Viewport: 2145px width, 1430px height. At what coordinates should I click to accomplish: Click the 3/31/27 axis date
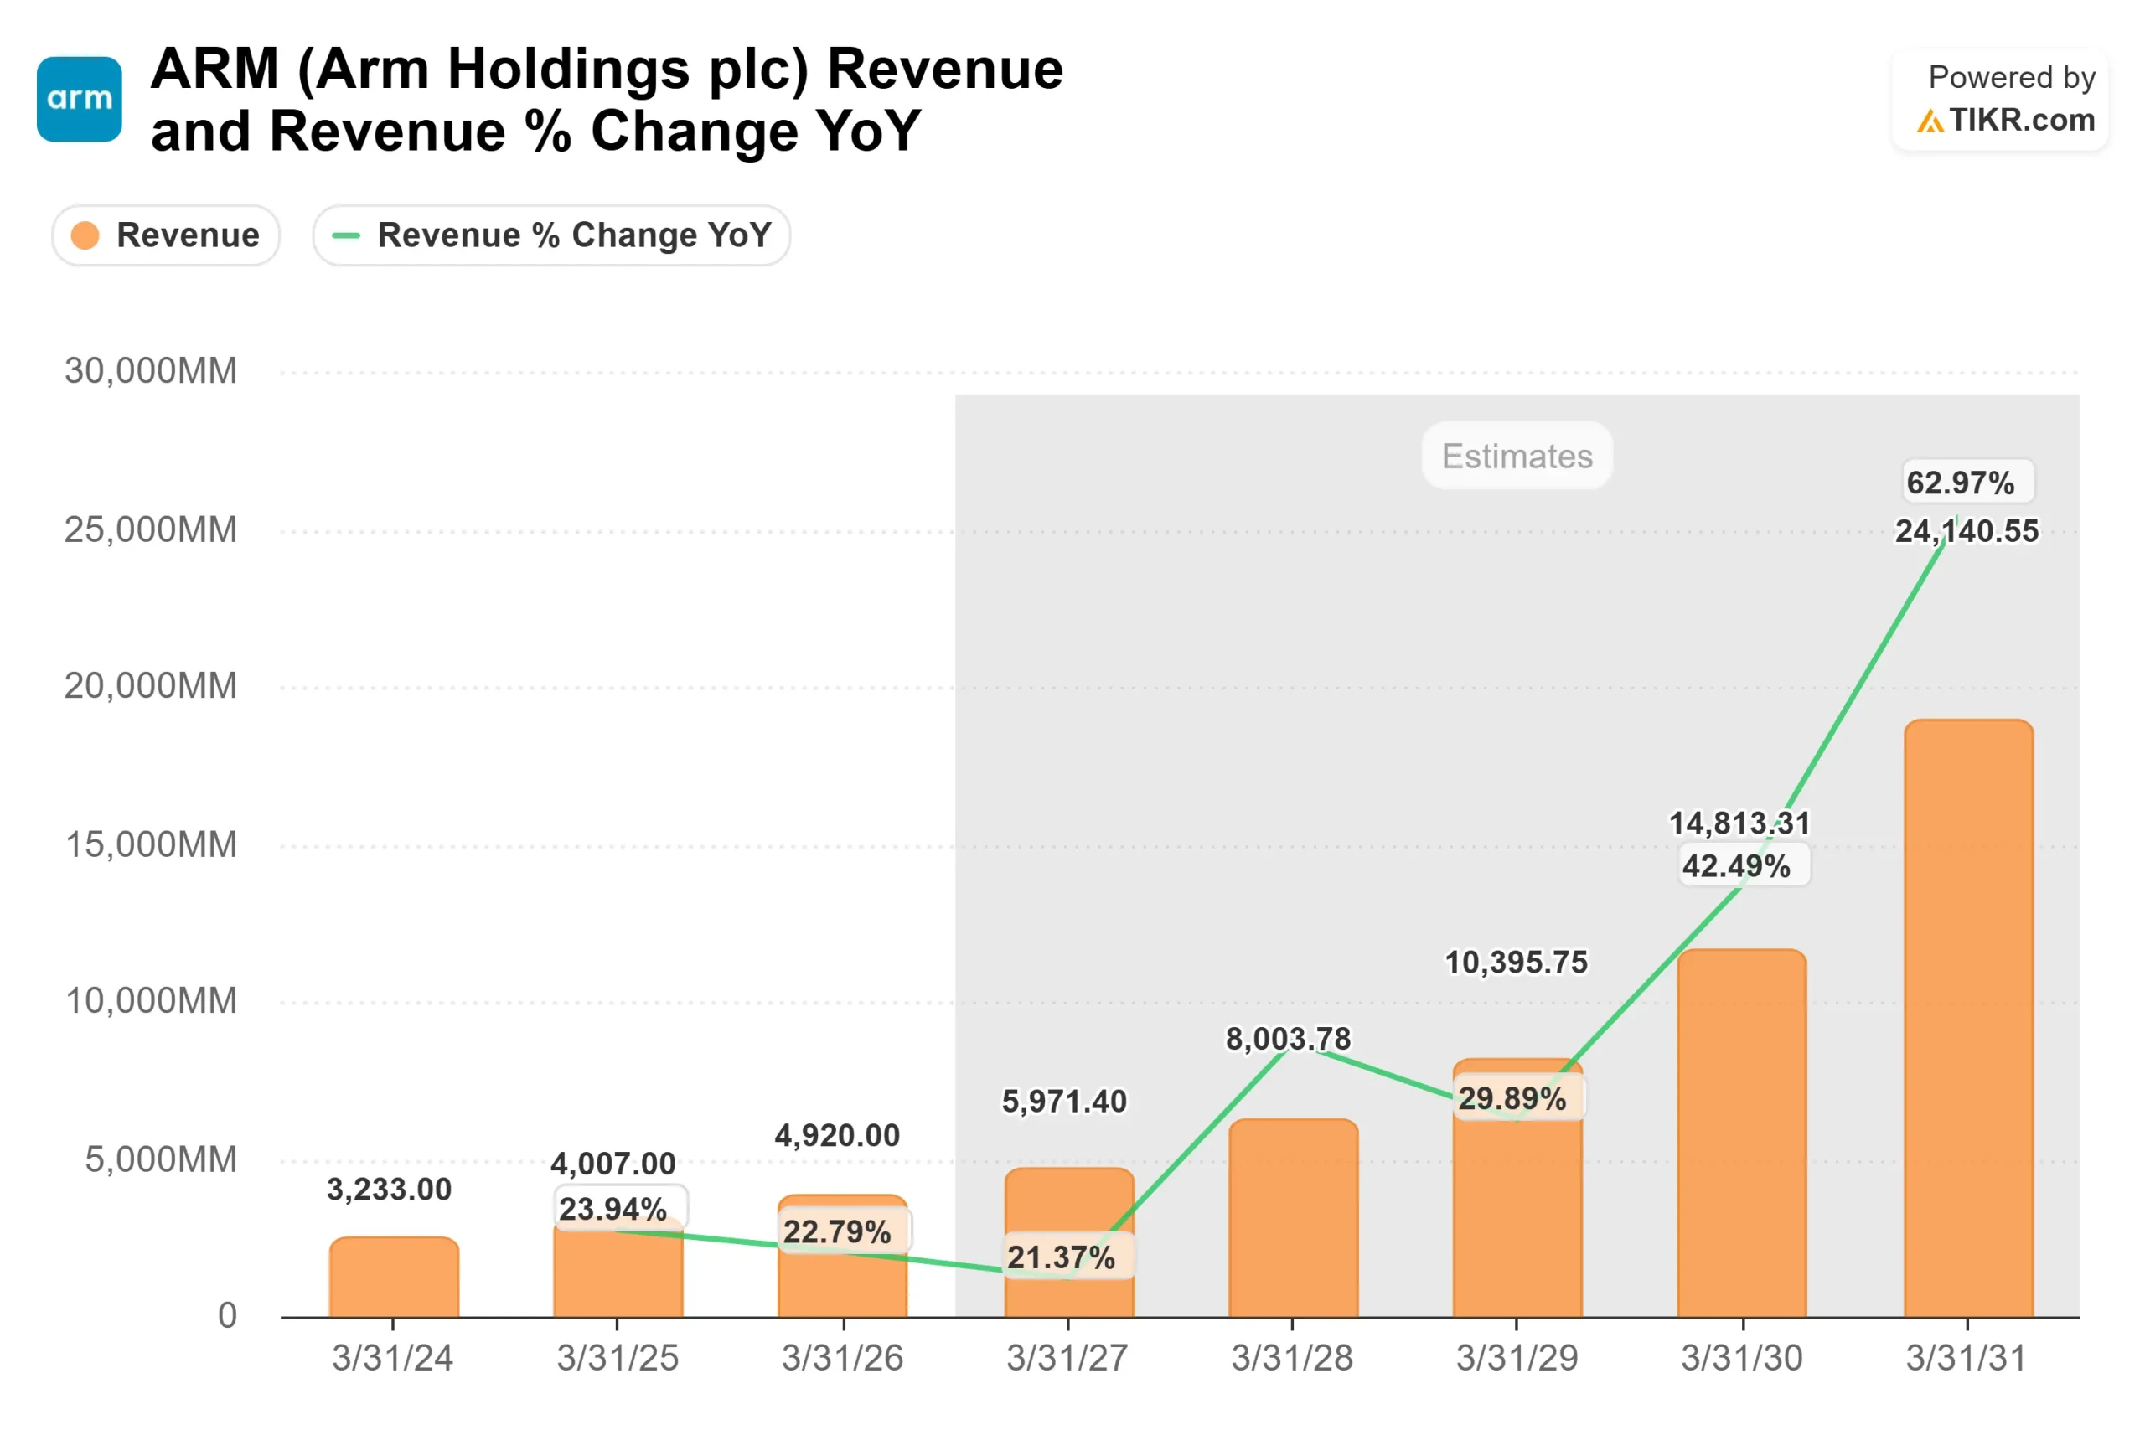point(1067,1358)
